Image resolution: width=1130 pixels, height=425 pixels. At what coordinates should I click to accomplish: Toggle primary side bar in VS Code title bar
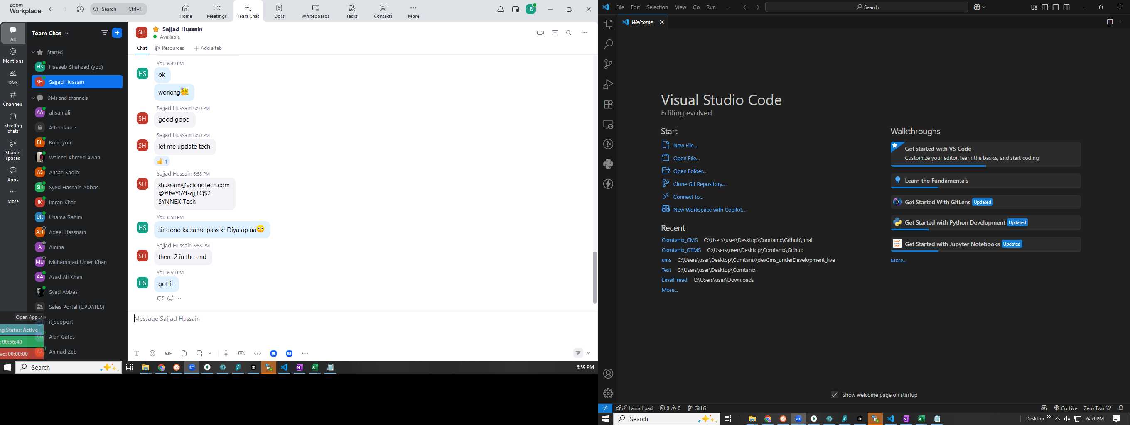pyautogui.click(x=1045, y=7)
